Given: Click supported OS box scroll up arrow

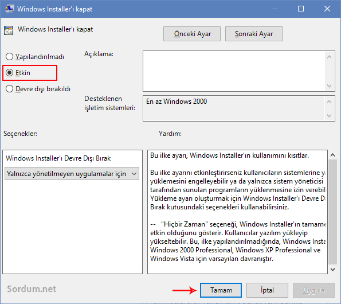Looking at the screenshot, I should 330,102.
